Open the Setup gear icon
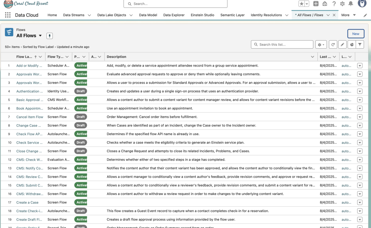371x228 pixels. click(x=342, y=4)
